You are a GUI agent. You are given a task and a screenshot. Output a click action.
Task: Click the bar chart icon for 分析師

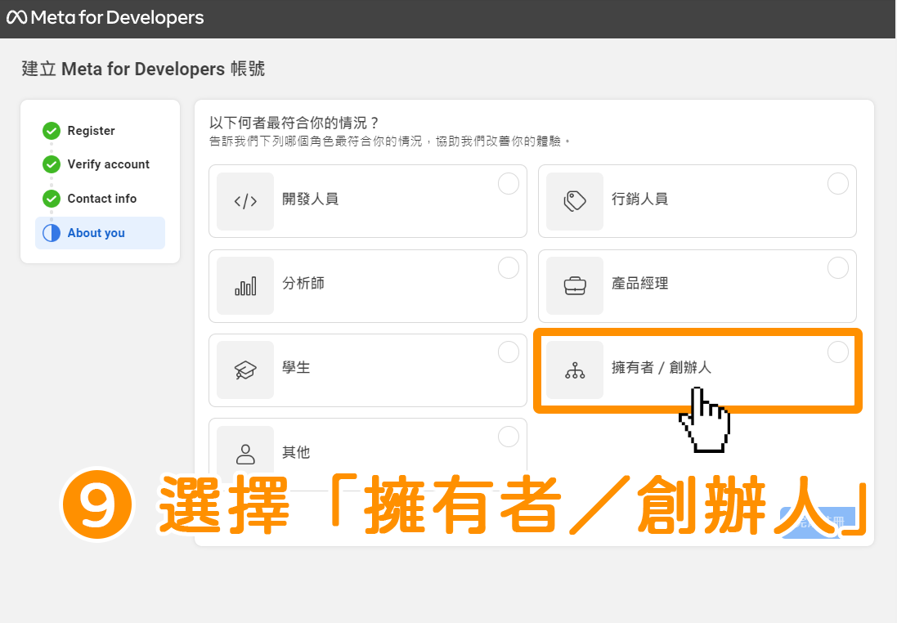[245, 285]
